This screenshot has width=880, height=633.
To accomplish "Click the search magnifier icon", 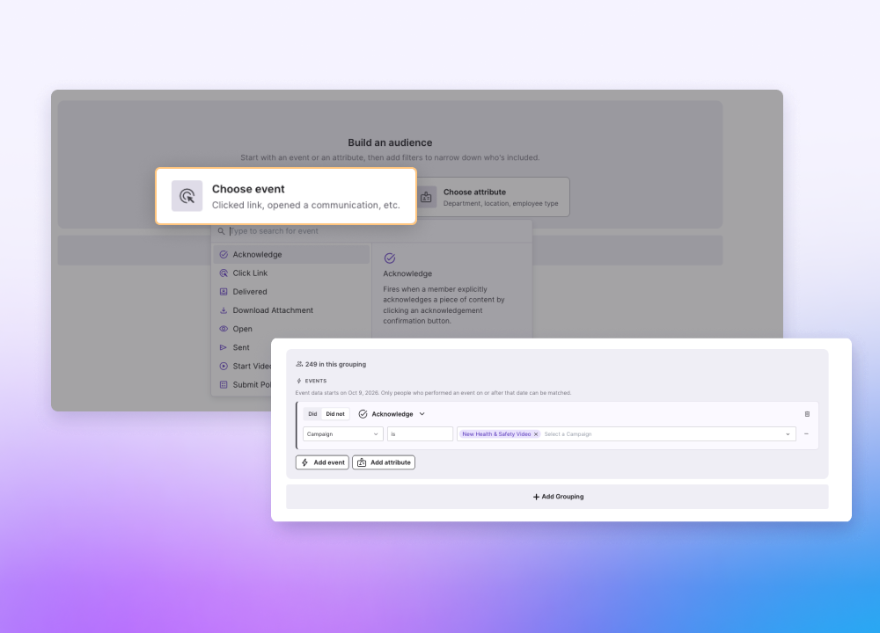I will pos(221,231).
